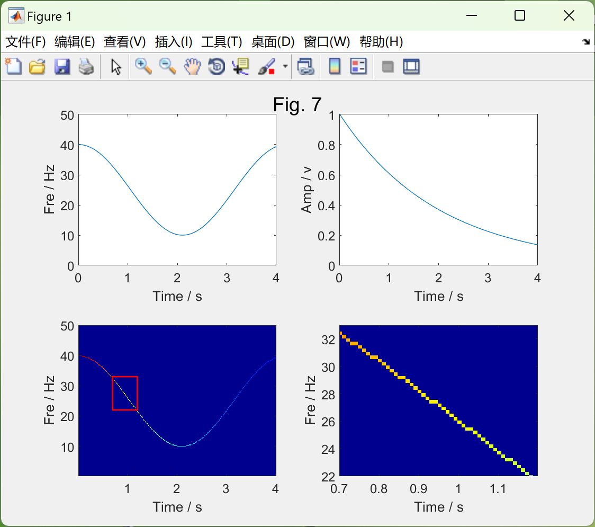595x527 pixels.
Task: Click the top-left frequency curve axes
Action: pos(177,190)
